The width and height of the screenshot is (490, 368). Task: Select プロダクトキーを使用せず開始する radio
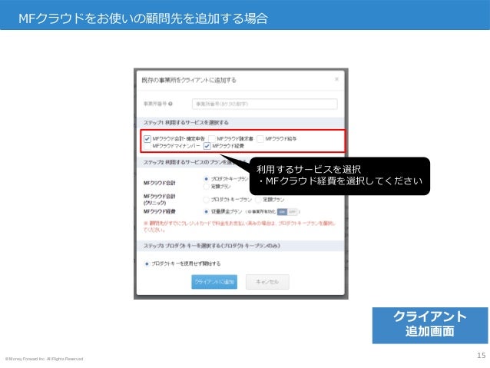pyautogui.click(x=147, y=264)
